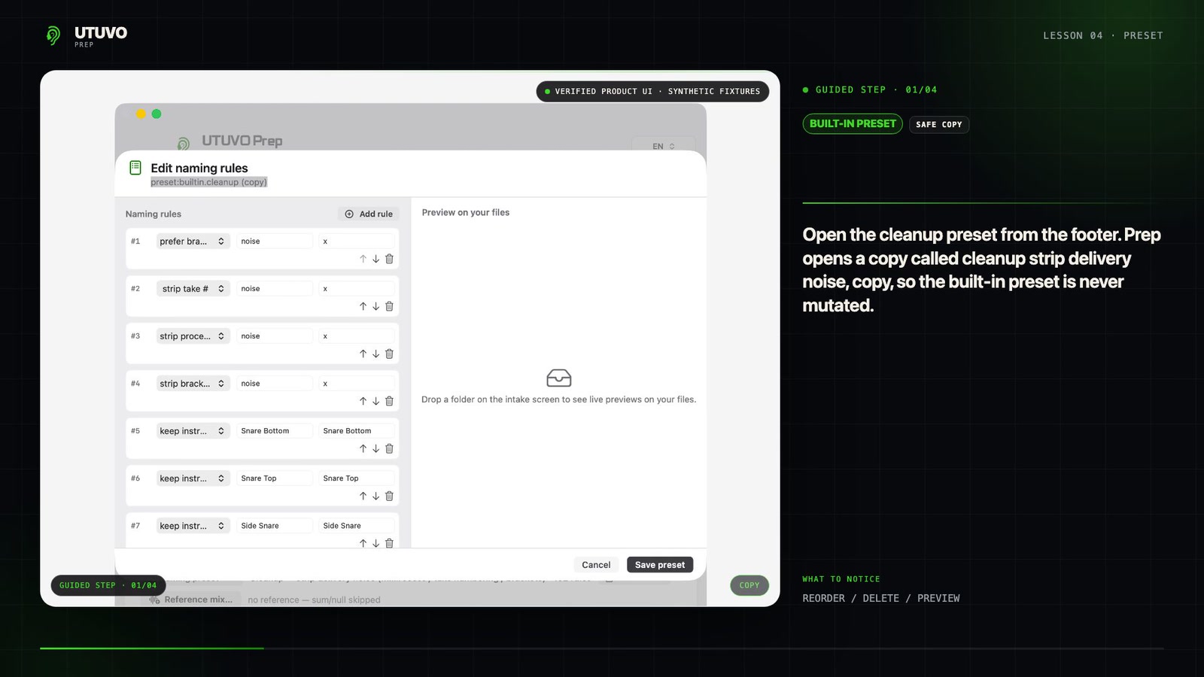The height and width of the screenshot is (677, 1204).
Task: Add a new naming rule
Action: coord(369,214)
